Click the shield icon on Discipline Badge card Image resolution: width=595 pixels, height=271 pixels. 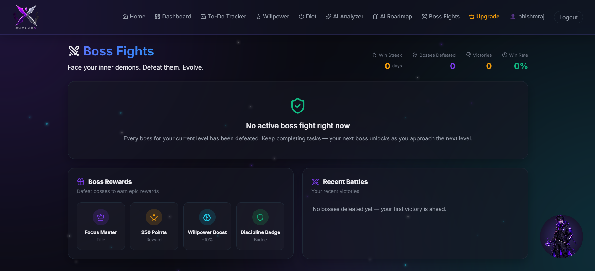point(260,217)
